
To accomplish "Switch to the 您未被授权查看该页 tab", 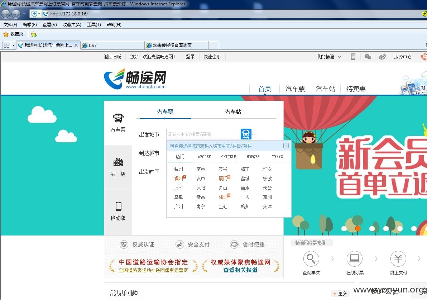I will pos(177,45).
